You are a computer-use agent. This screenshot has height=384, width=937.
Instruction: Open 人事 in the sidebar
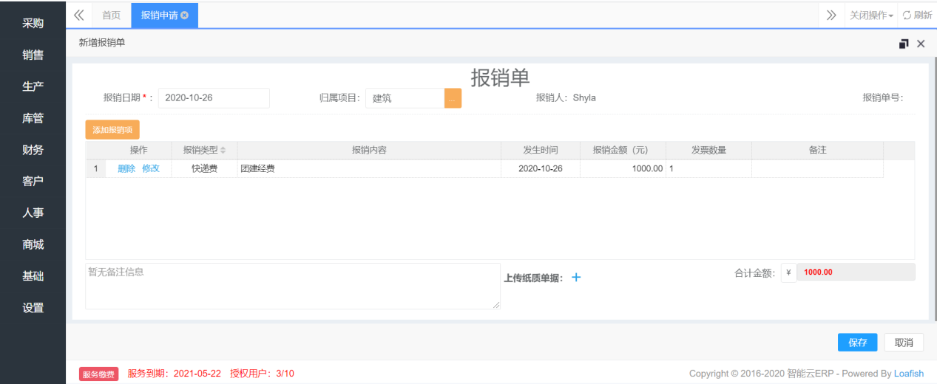click(33, 213)
